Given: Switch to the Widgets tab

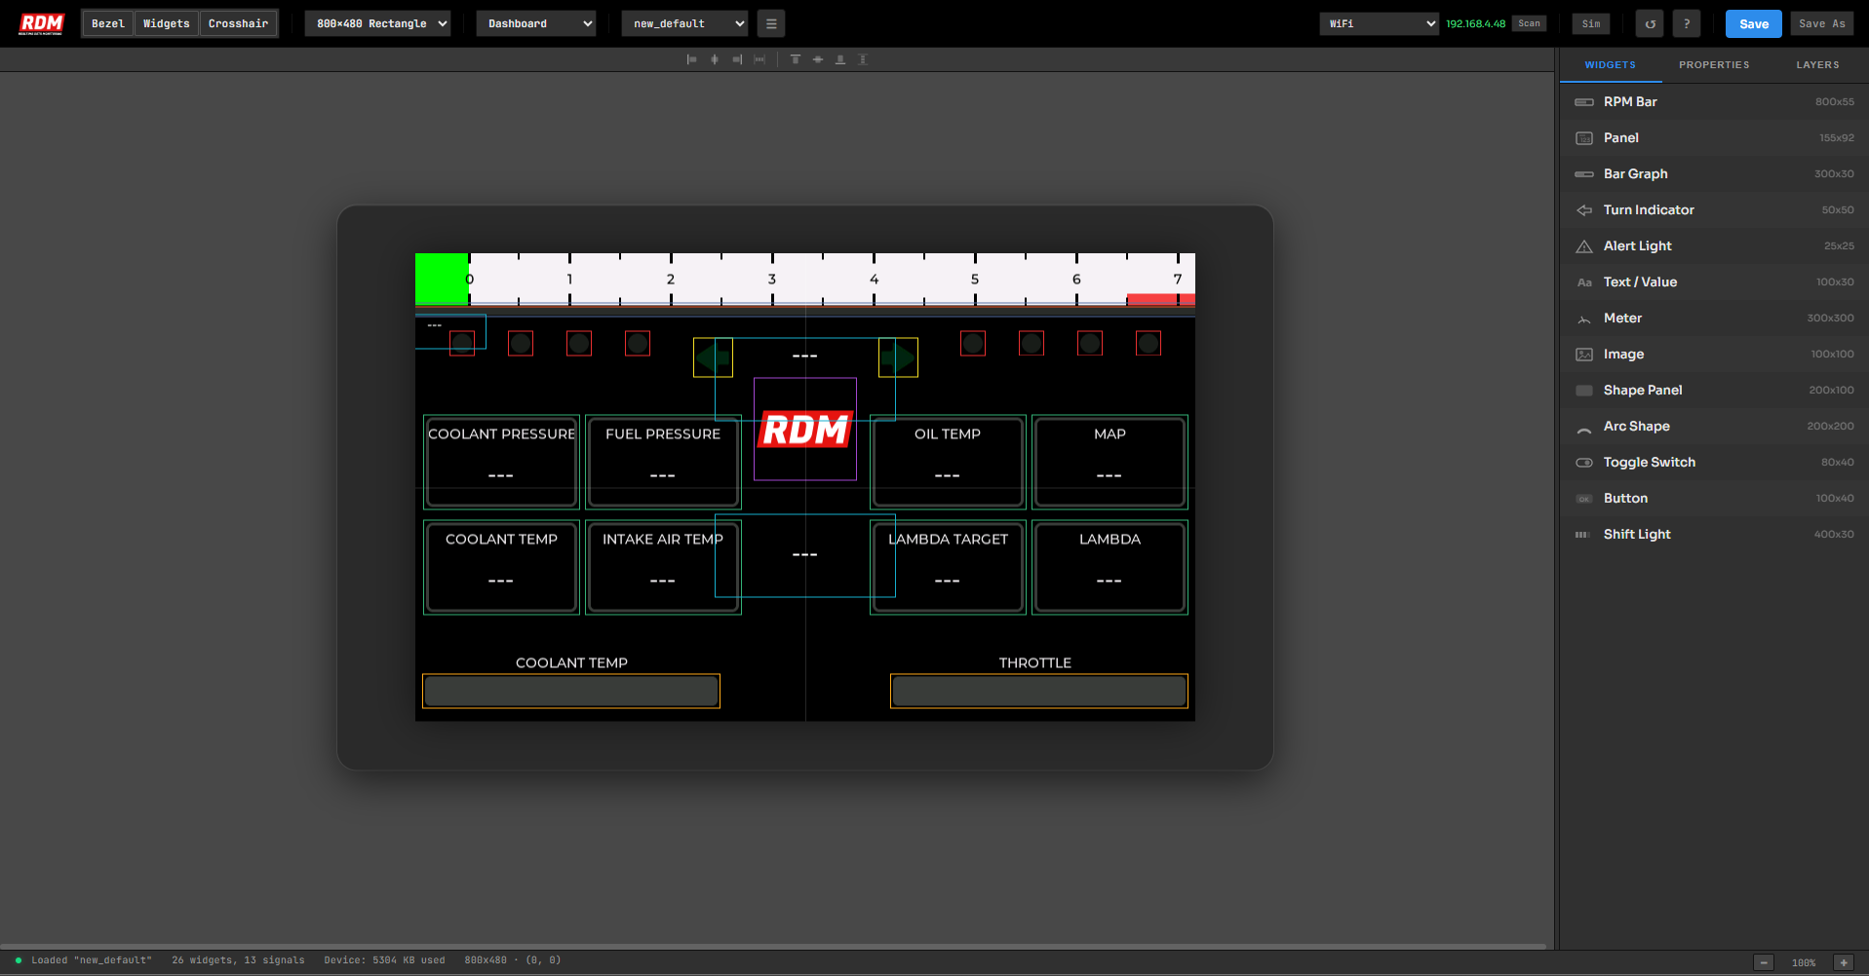Looking at the screenshot, I should (1611, 65).
